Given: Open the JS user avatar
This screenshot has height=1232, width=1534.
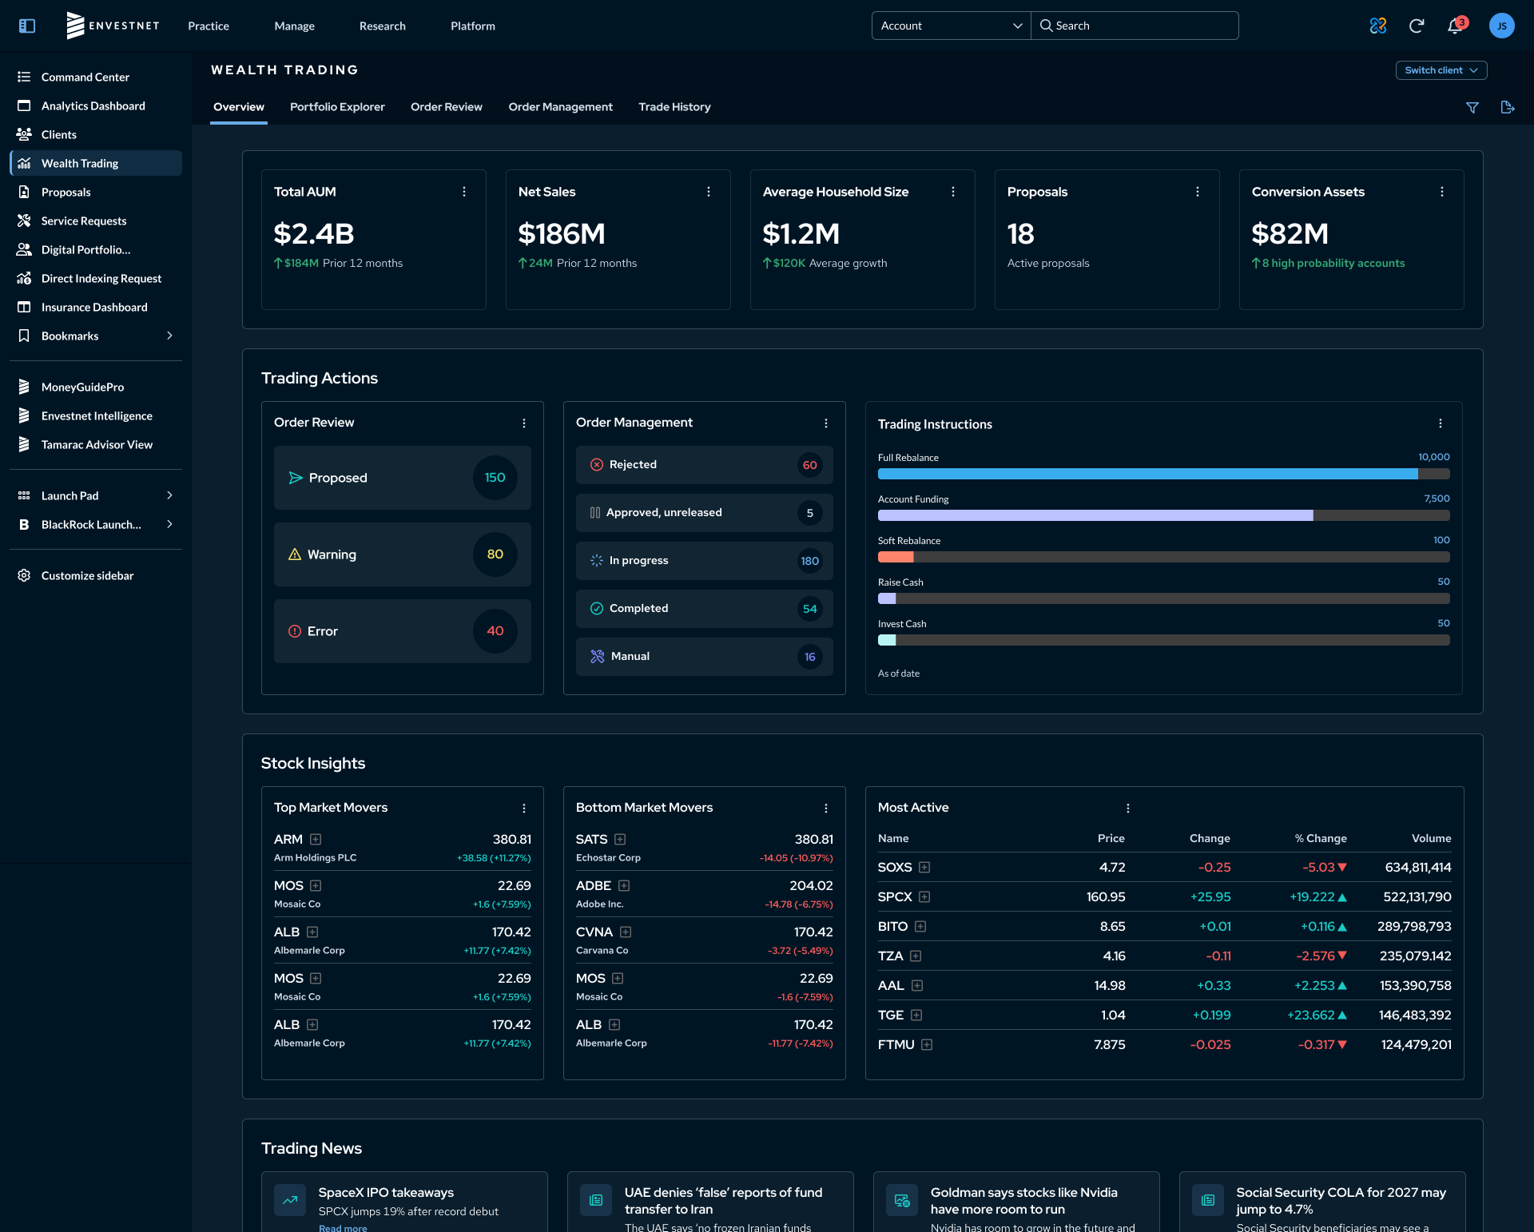Looking at the screenshot, I should point(1501,26).
